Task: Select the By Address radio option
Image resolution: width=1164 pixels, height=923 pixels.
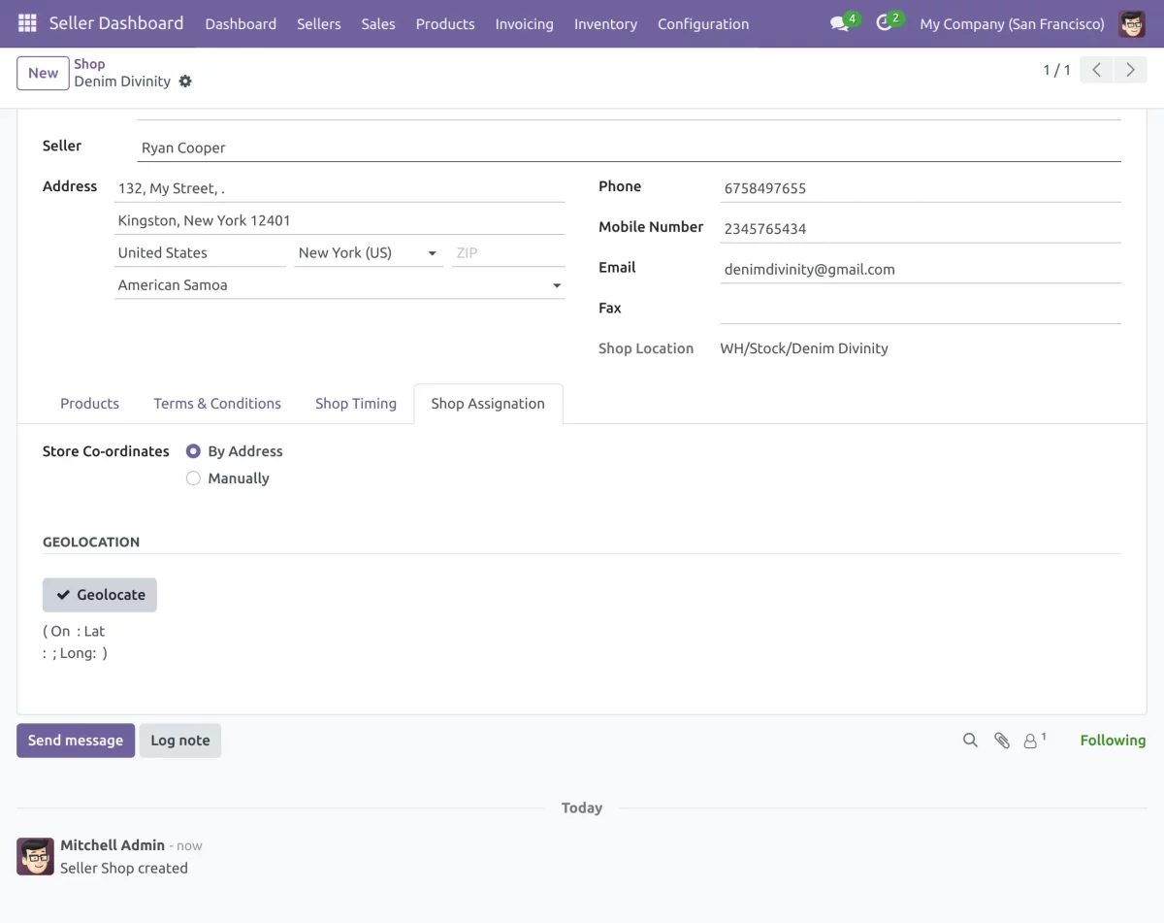Action: [193, 451]
